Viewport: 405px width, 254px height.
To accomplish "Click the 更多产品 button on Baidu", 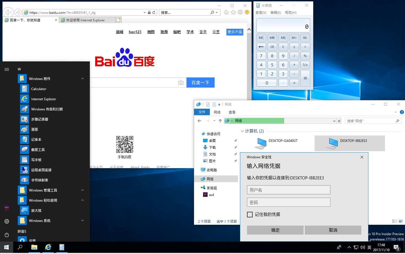I will point(235,32).
